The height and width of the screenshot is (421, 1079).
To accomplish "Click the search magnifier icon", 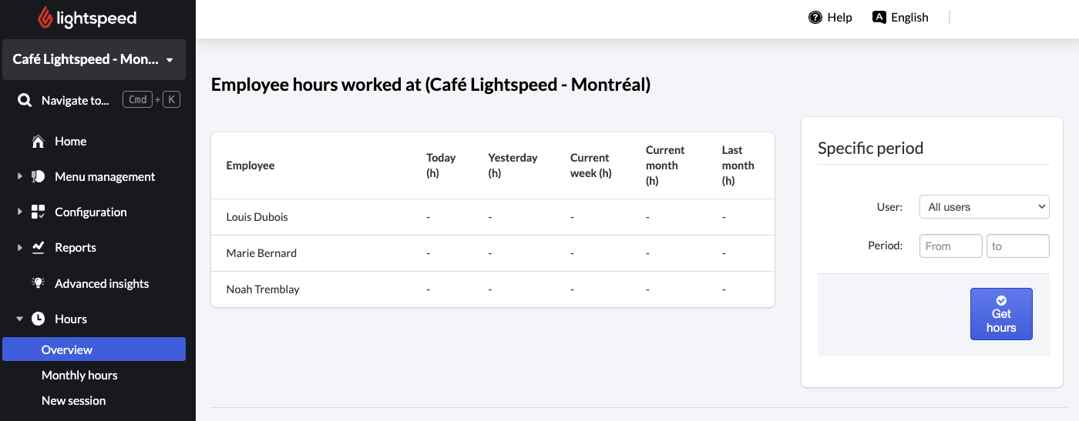I will click(25, 100).
